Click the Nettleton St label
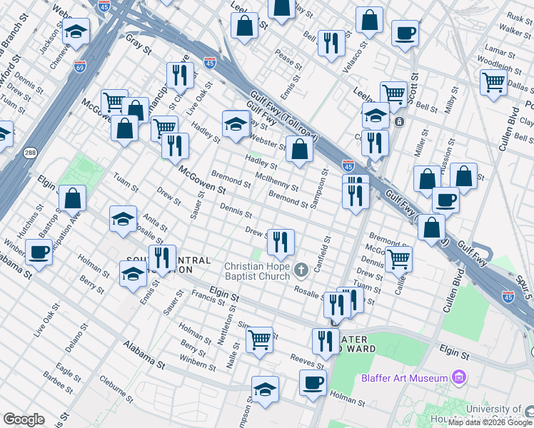Screen dimensions: 534x428 (227, 325)
